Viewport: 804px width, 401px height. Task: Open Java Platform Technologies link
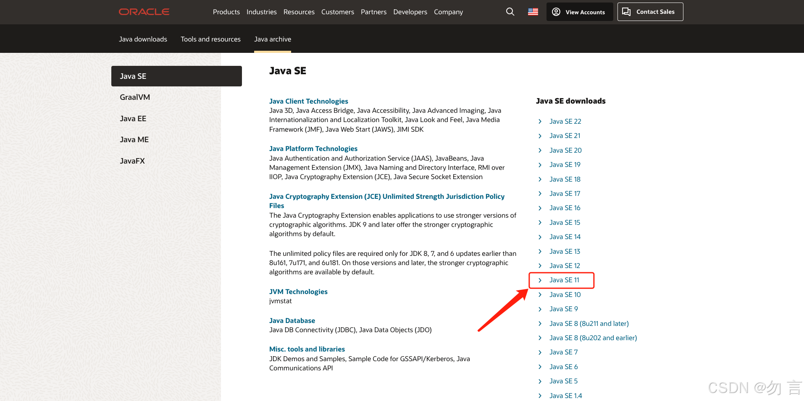tap(313, 148)
